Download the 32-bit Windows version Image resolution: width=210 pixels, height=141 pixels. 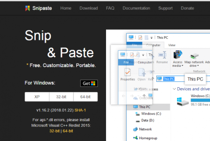[61, 97]
